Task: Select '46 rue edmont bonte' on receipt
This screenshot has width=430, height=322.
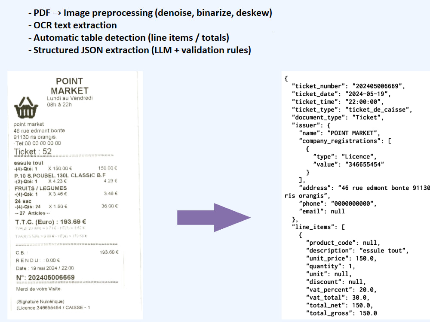Action: click(x=39, y=131)
